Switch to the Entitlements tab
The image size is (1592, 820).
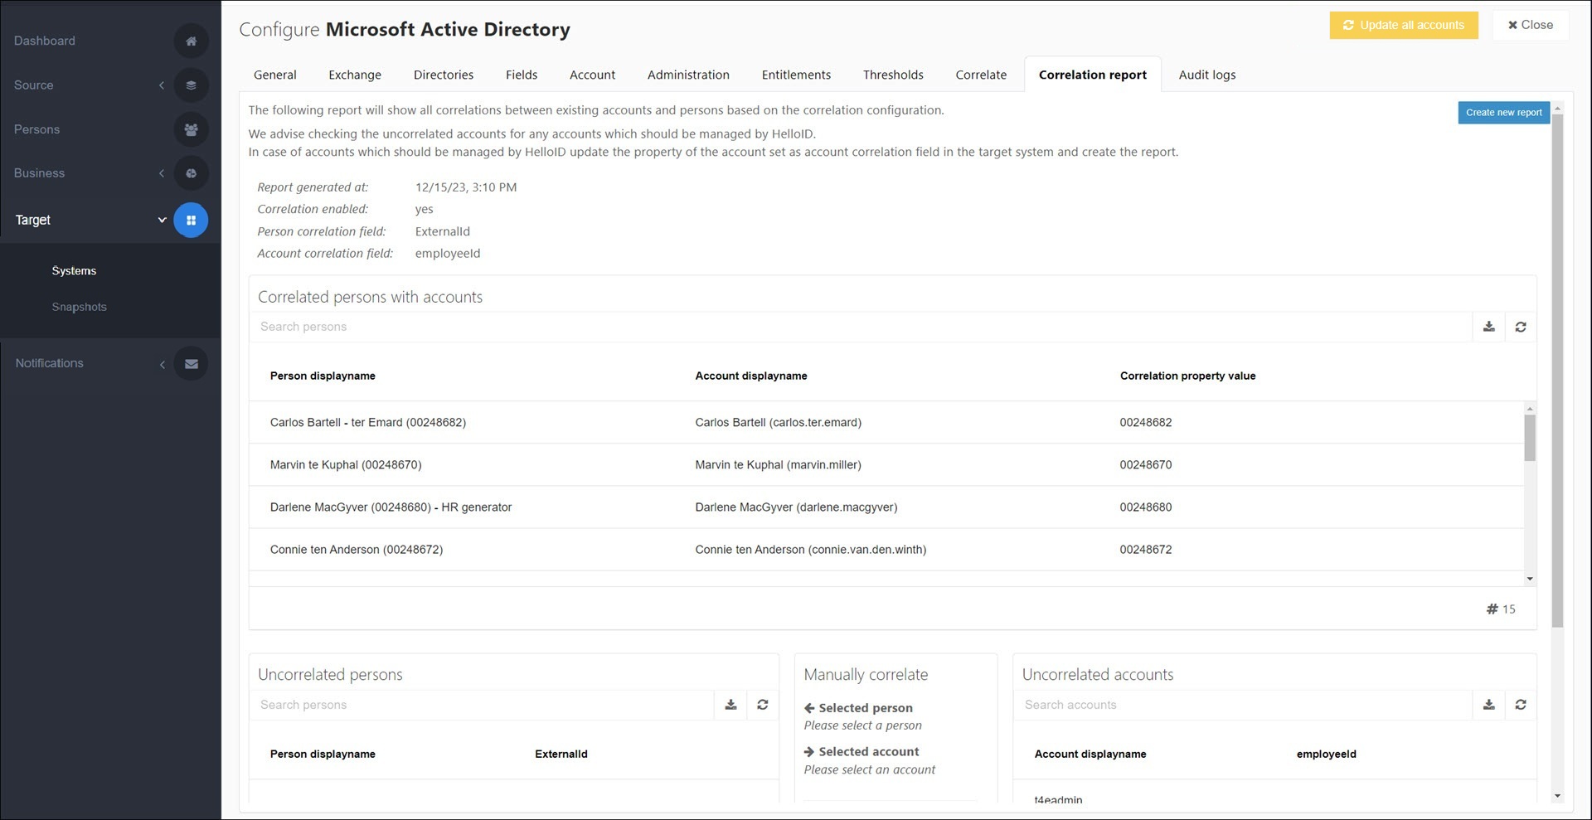pyautogui.click(x=796, y=75)
